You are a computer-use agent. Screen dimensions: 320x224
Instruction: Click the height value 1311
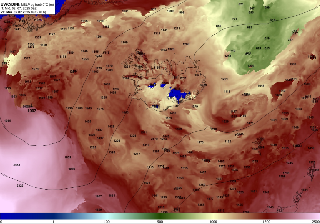(157, 33)
